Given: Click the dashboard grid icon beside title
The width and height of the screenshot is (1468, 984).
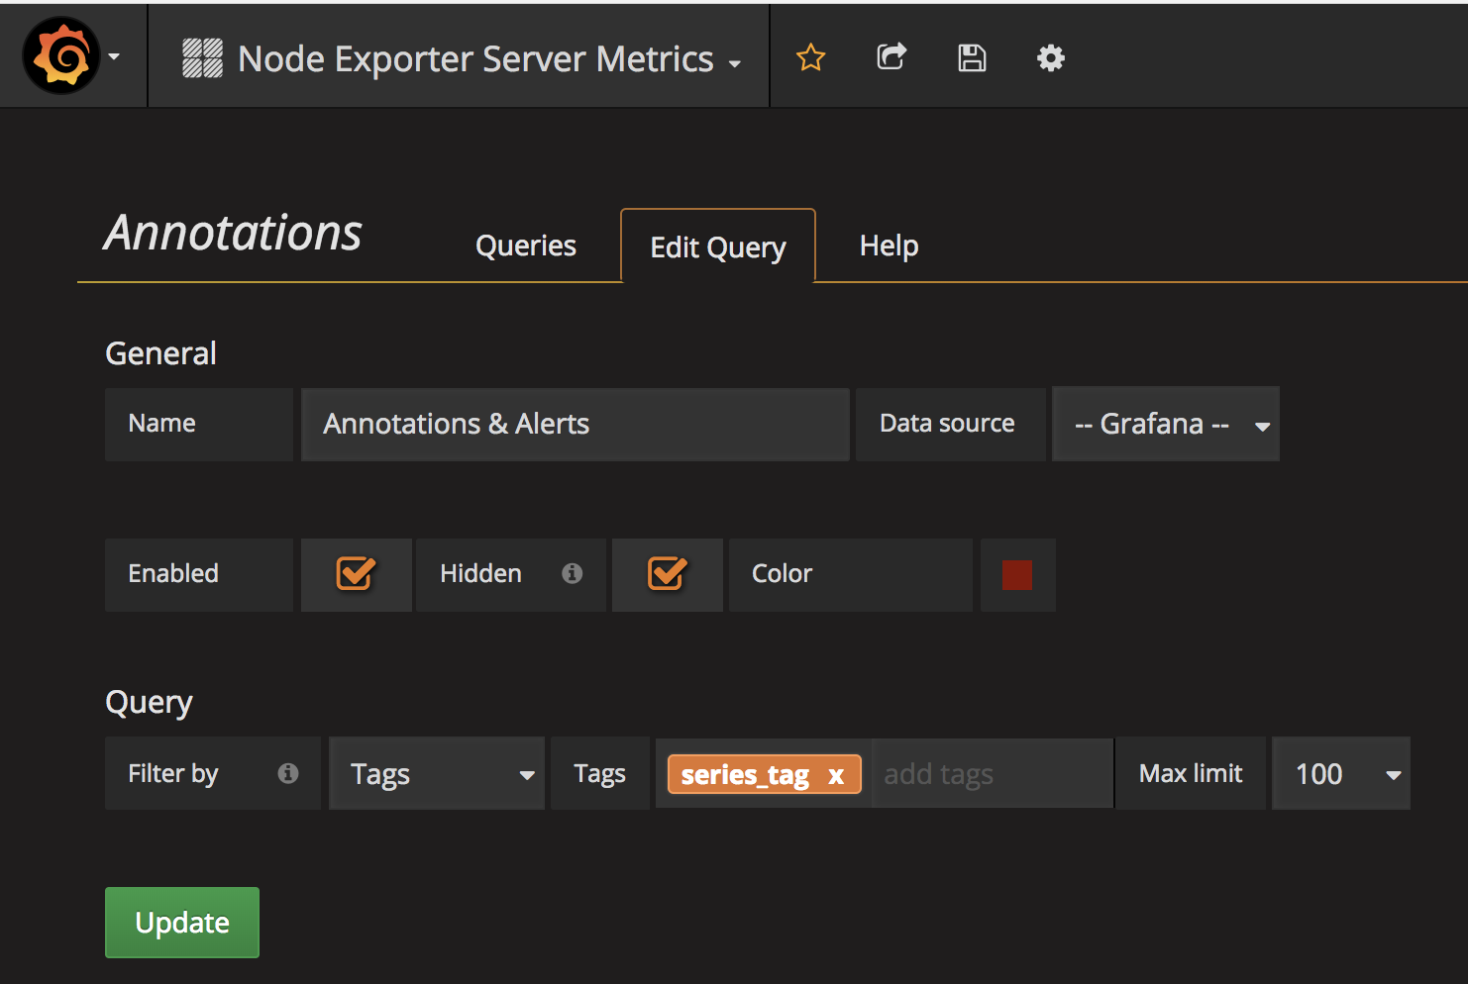Looking at the screenshot, I should coord(203,58).
